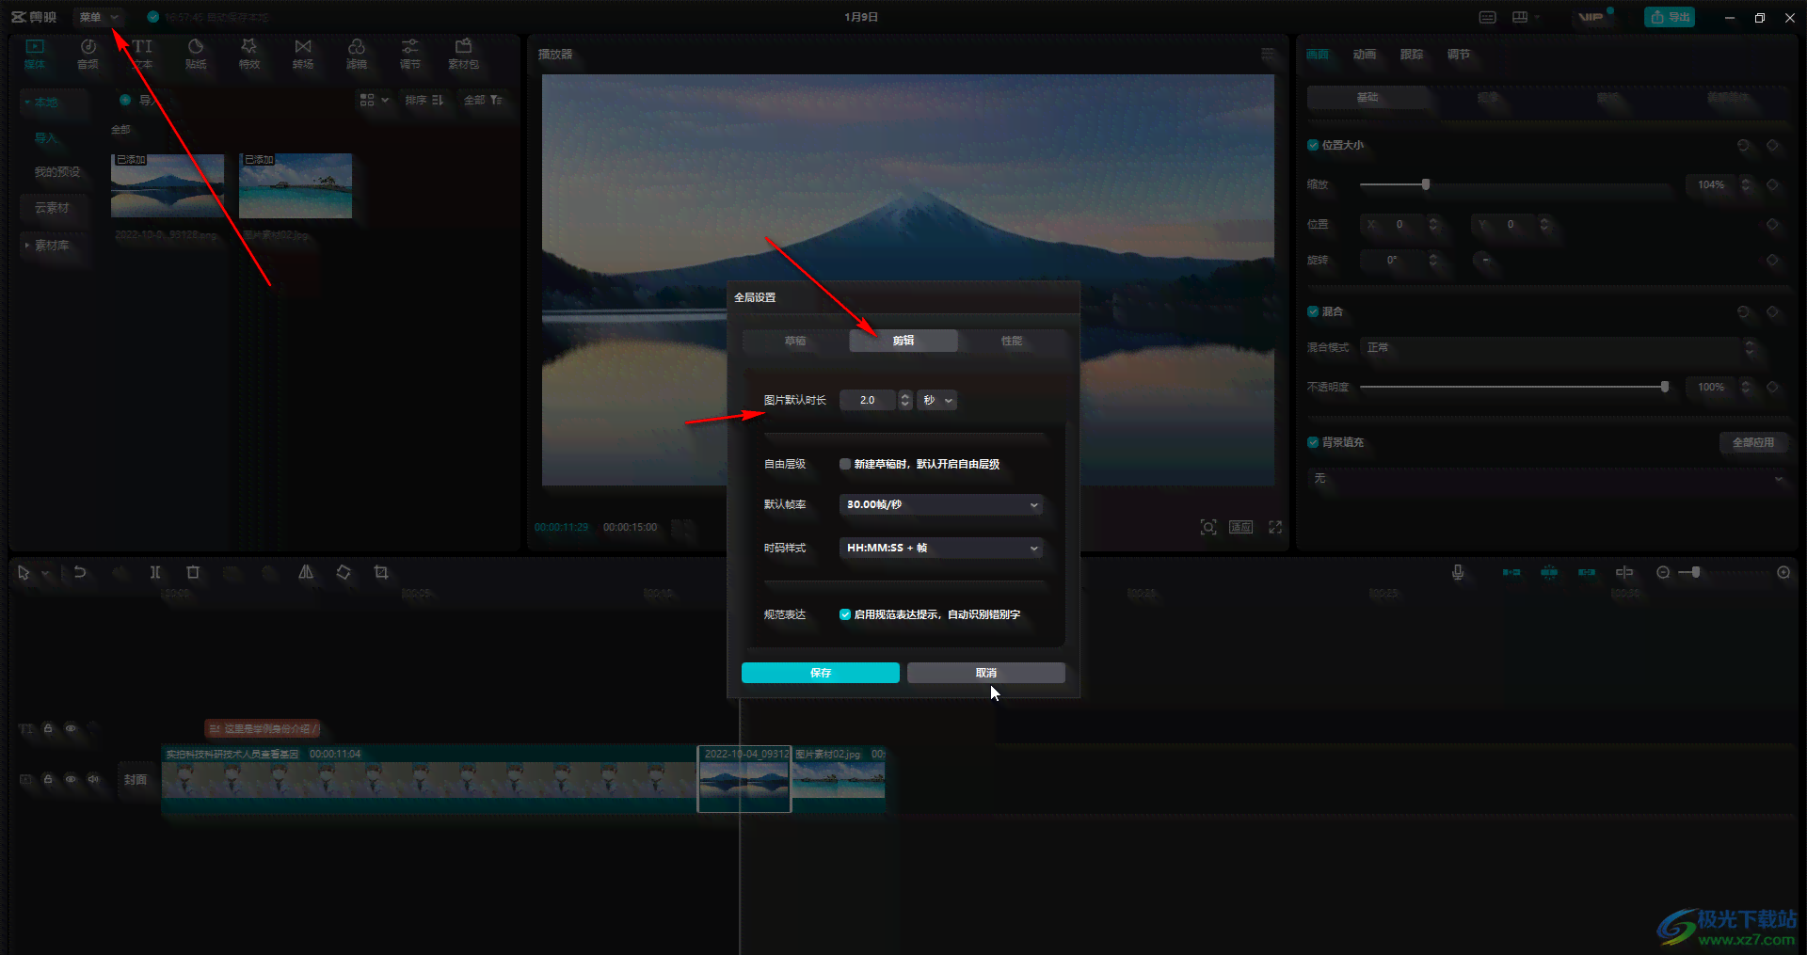Click the keyboard shortcuts icon in title bar
The height and width of the screenshot is (955, 1807).
tap(1488, 17)
